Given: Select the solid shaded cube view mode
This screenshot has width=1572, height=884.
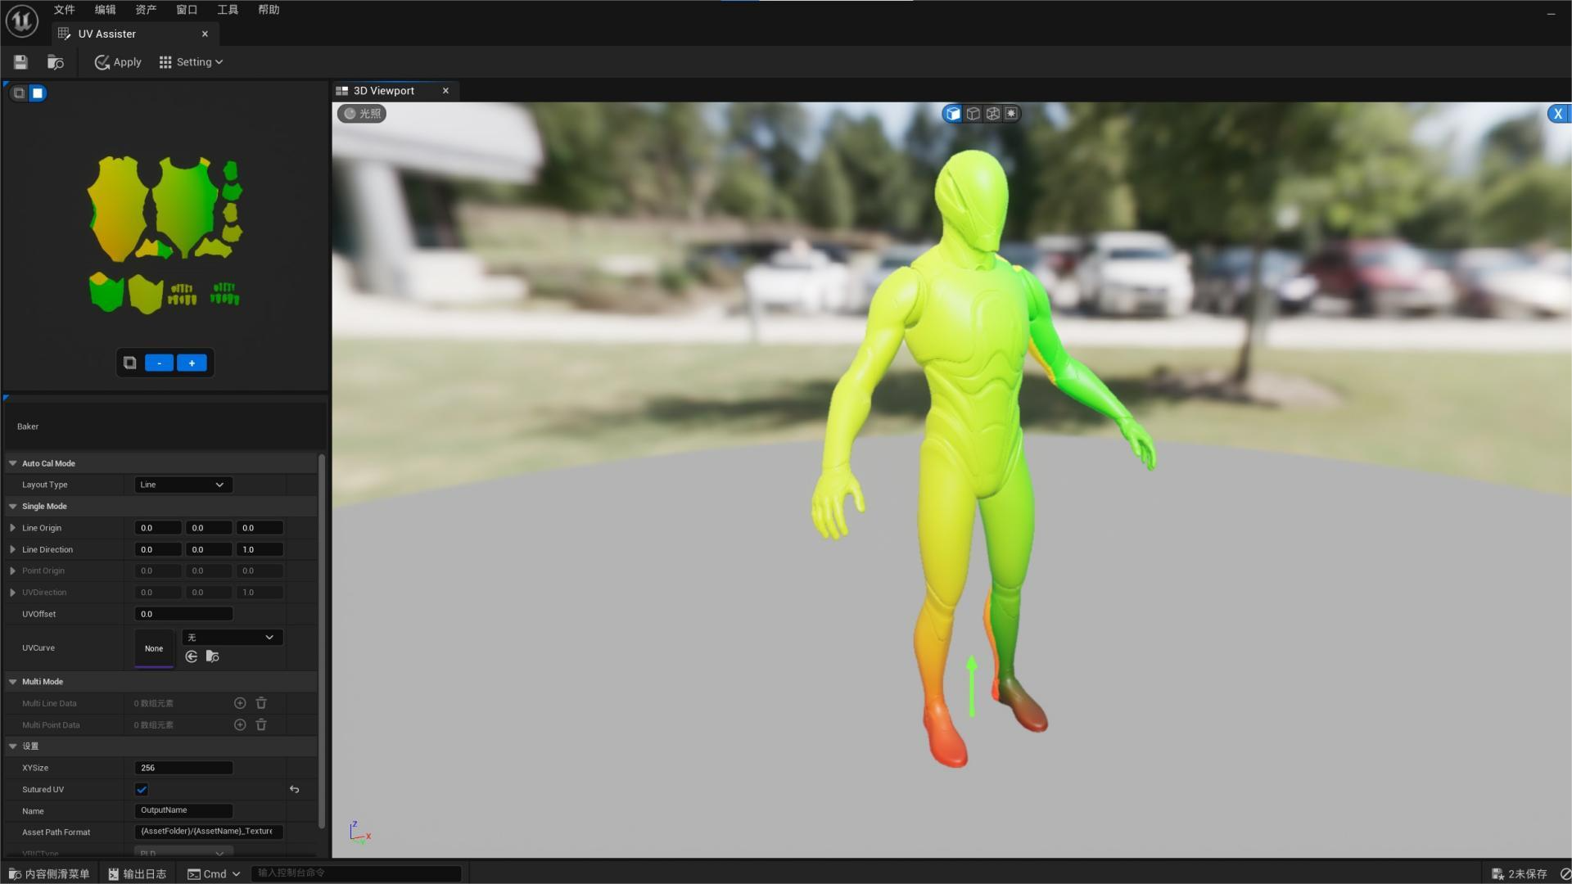Looking at the screenshot, I should 952,114.
